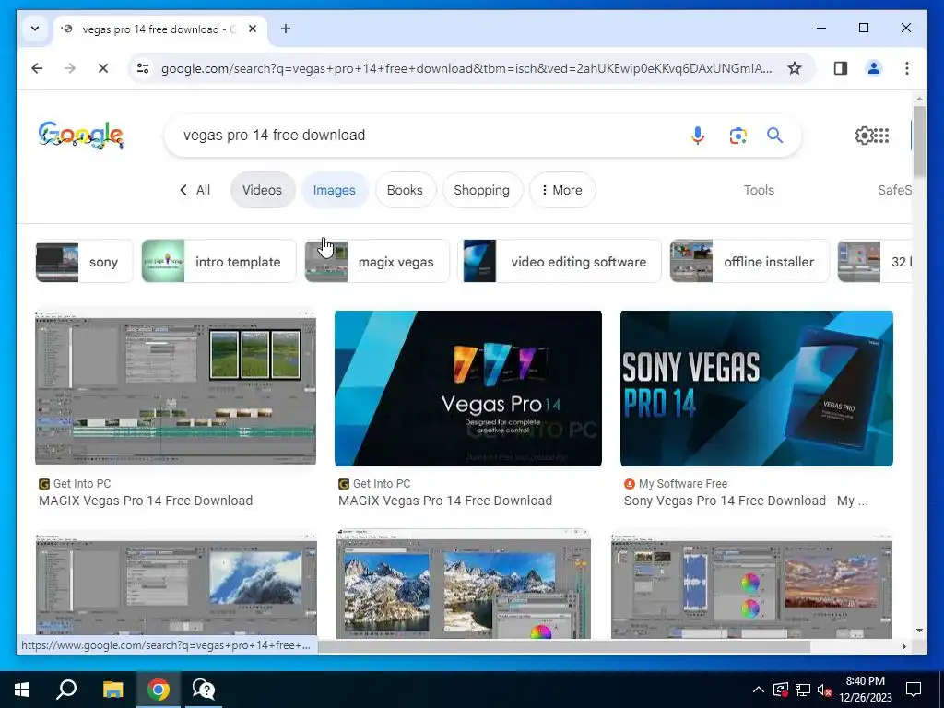Open Google quick settings gear
The width and height of the screenshot is (944, 708).
pyautogui.click(x=863, y=136)
